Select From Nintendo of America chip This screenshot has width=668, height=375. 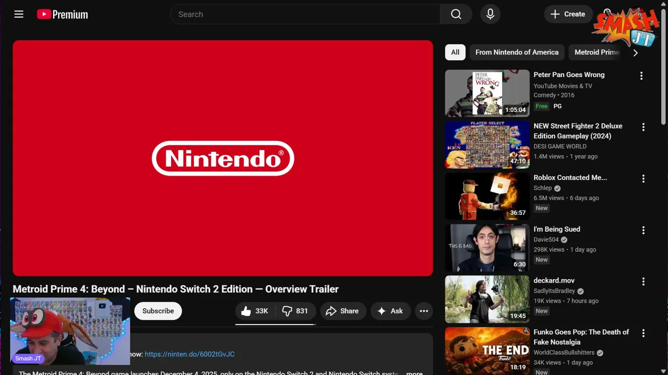pyautogui.click(x=517, y=52)
